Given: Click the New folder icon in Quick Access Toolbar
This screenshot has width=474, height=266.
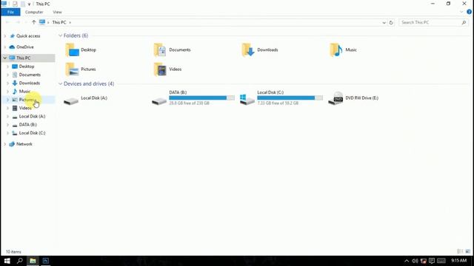Looking at the screenshot, I should (x=23, y=4).
